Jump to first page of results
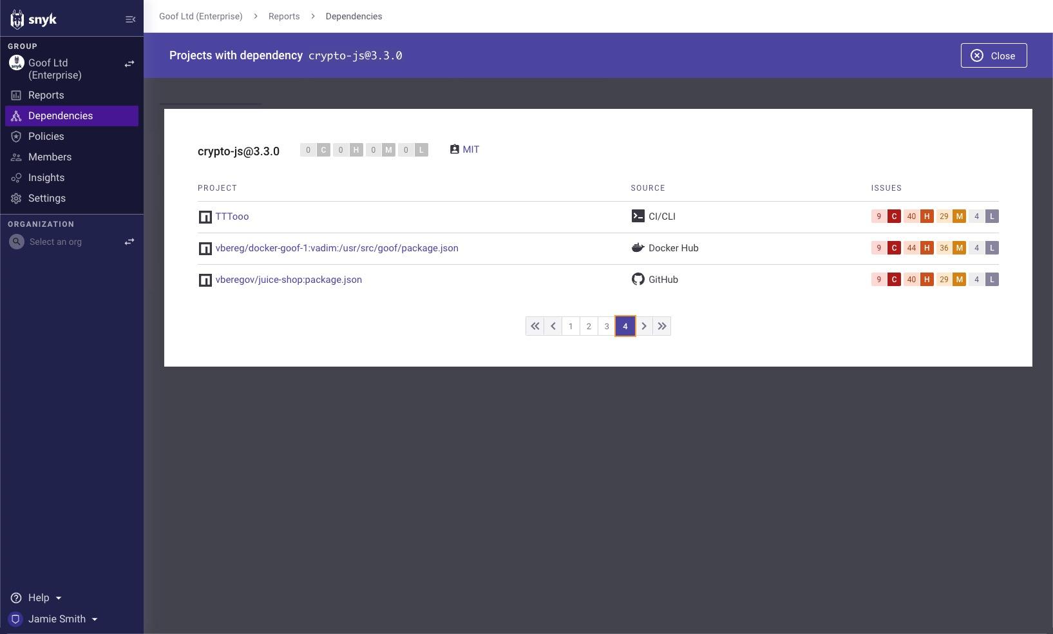The height and width of the screenshot is (634, 1053). [x=535, y=326]
